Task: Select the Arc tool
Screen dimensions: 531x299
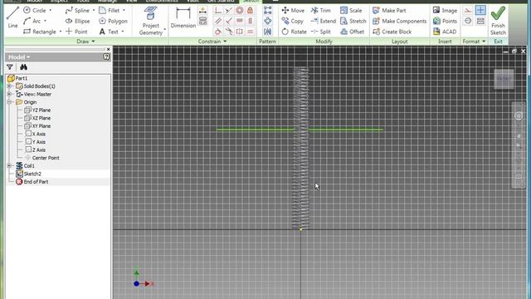Action: tap(32, 21)
